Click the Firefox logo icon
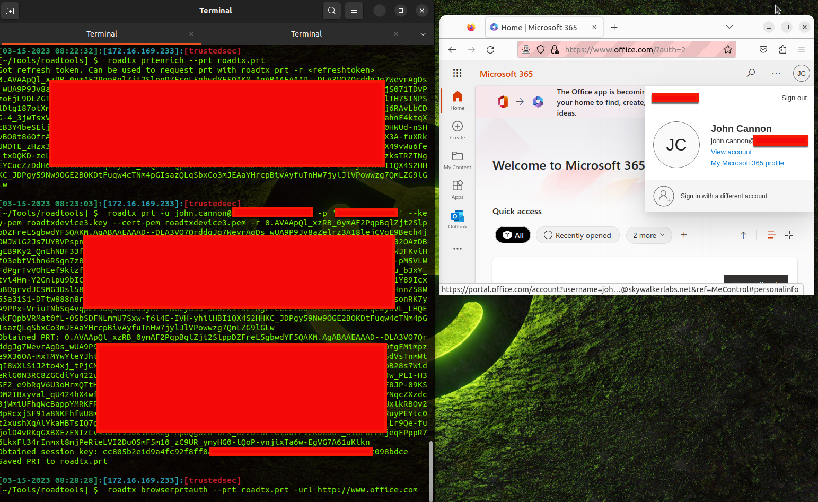Viewport: 818px width, 502px height. coord(471,27)
